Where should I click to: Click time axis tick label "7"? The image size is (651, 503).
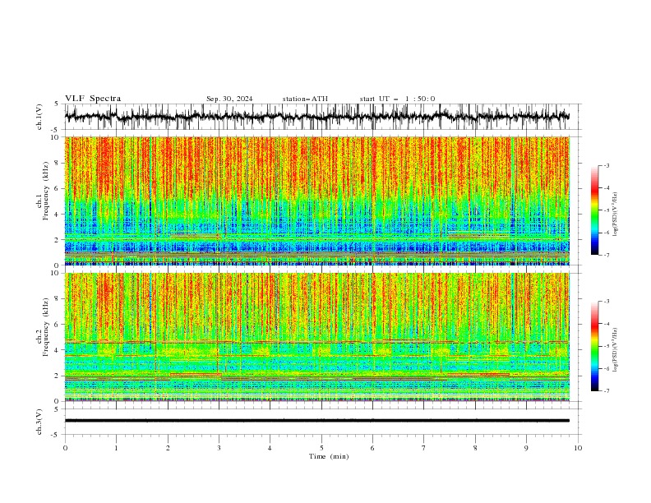(424, 448)
